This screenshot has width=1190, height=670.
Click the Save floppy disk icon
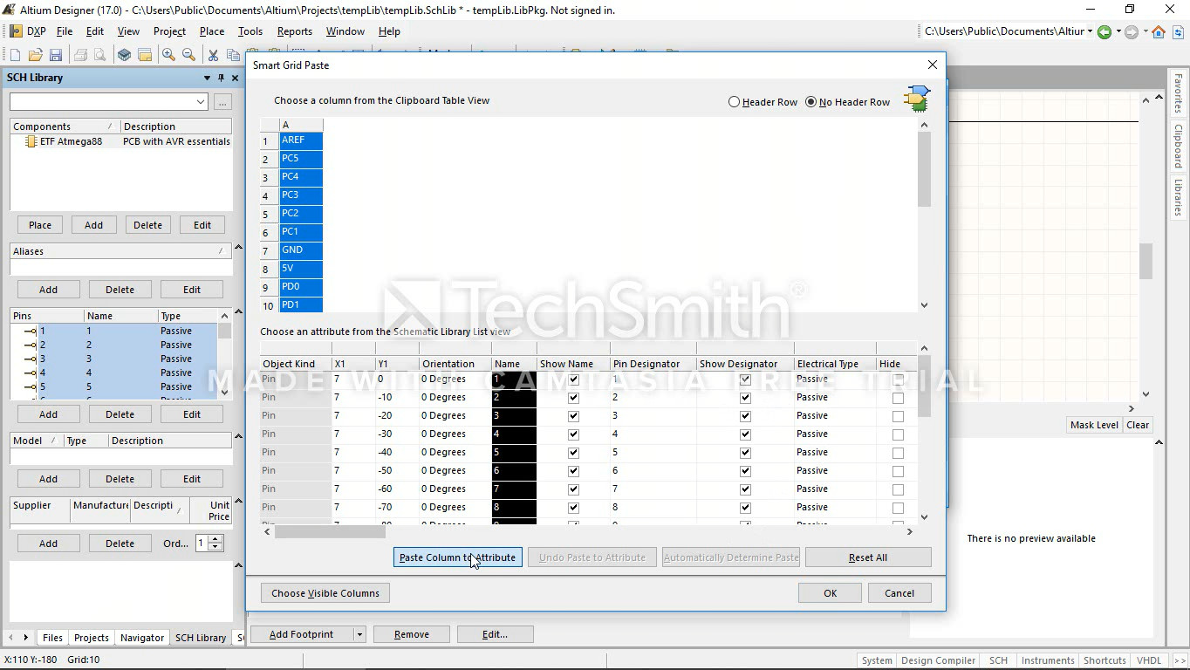point(56,55)
